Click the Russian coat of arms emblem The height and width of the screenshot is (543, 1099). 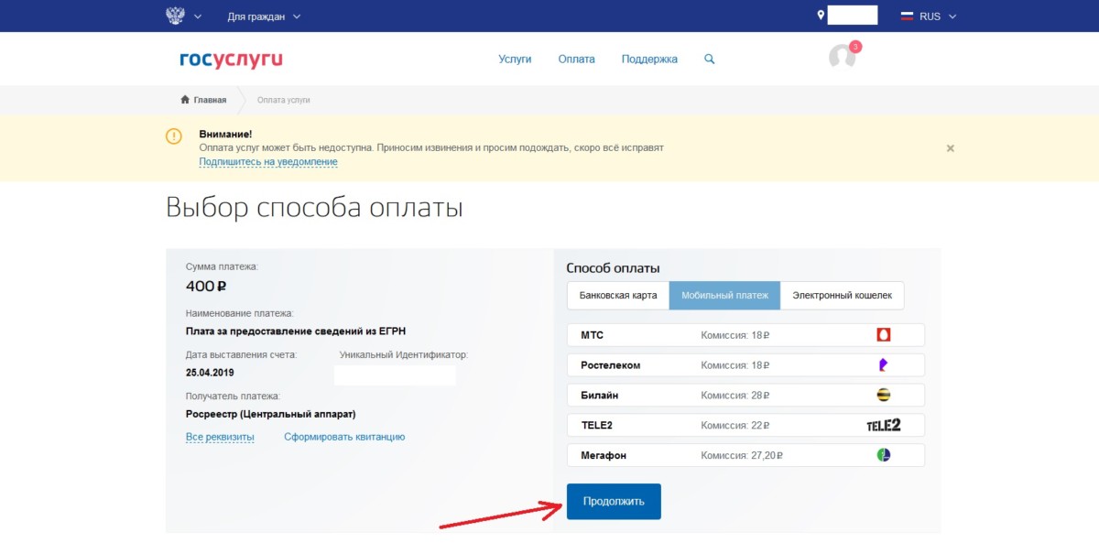pyautogui.click(x=175, y=16)
